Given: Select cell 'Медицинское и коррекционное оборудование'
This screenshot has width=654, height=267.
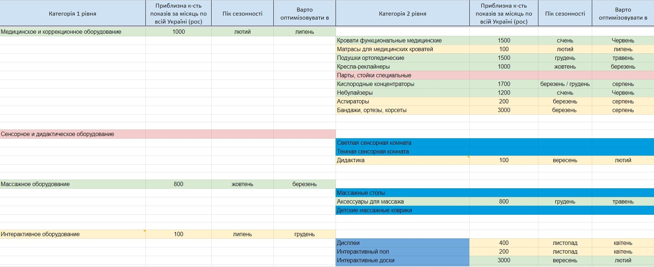Looking at the screenshot, I should (73, 32).
